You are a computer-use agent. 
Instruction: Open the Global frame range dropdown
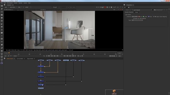(x=16, y=56)
